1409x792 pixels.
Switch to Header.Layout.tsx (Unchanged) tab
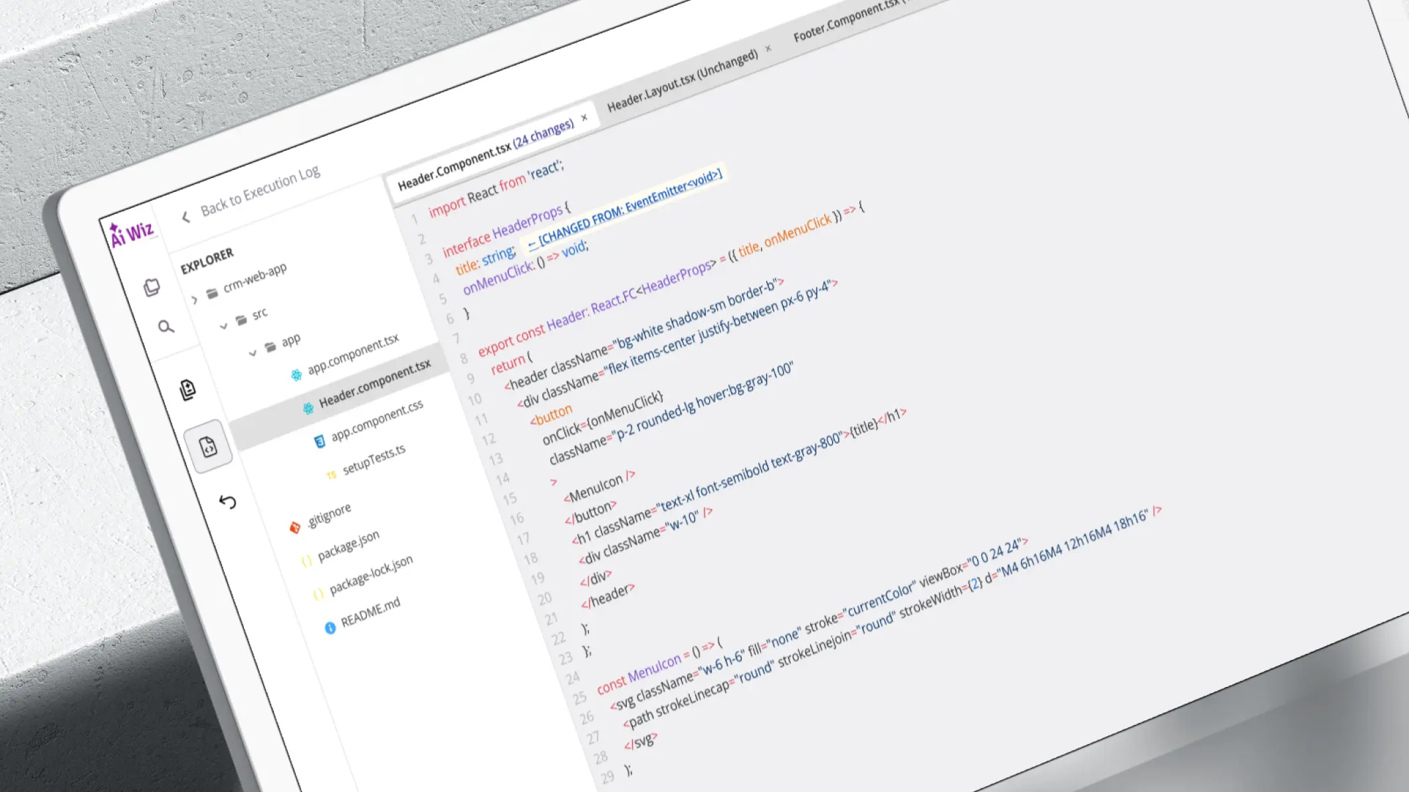click(682, 80)
